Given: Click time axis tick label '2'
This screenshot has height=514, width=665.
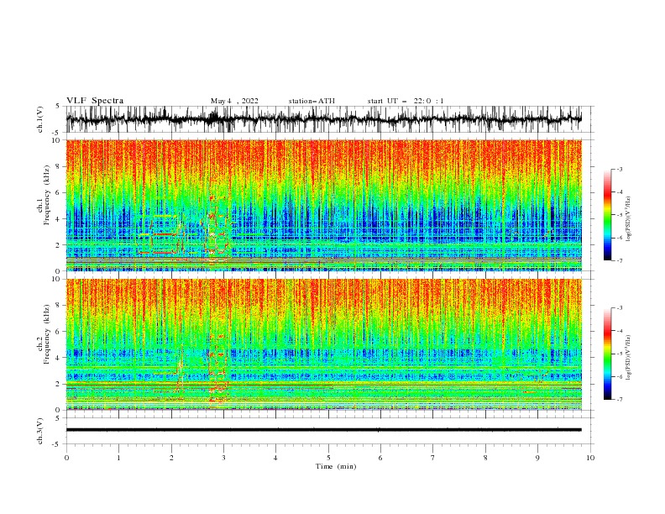Looking at the screenshot, I should pos(171,458).
